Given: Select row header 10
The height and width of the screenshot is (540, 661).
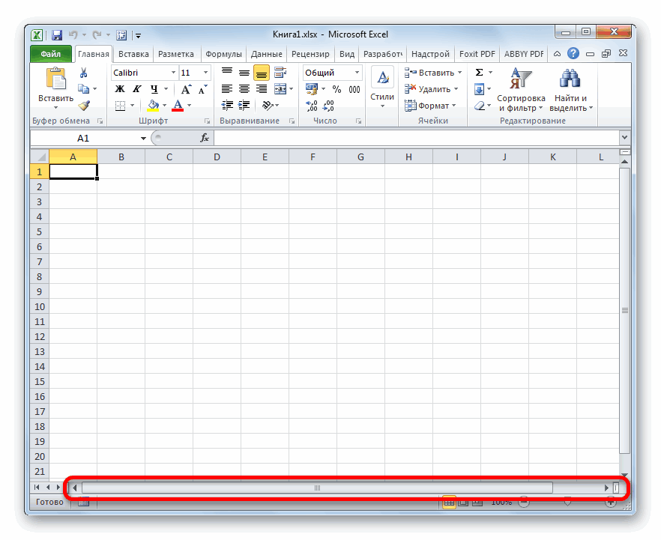Looking at the screenshot, I should (x=40, y=306).
